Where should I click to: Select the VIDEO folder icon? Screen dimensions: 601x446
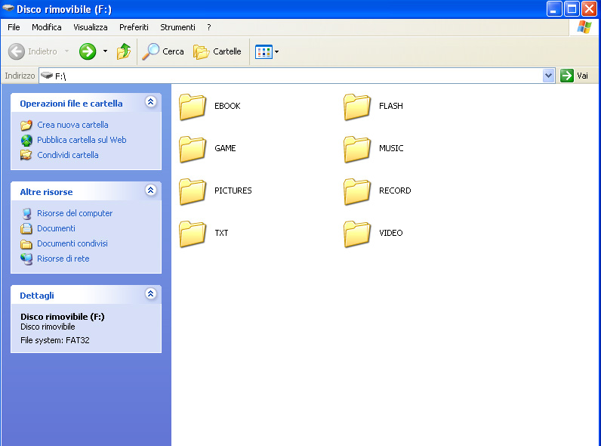(357, 234)
